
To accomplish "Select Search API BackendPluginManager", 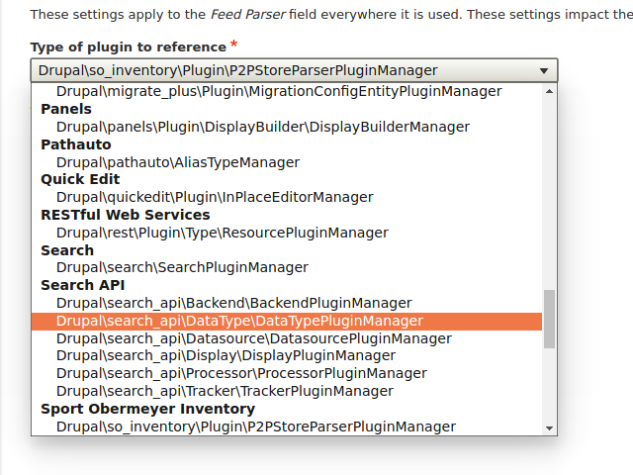I will pos(234,303).
